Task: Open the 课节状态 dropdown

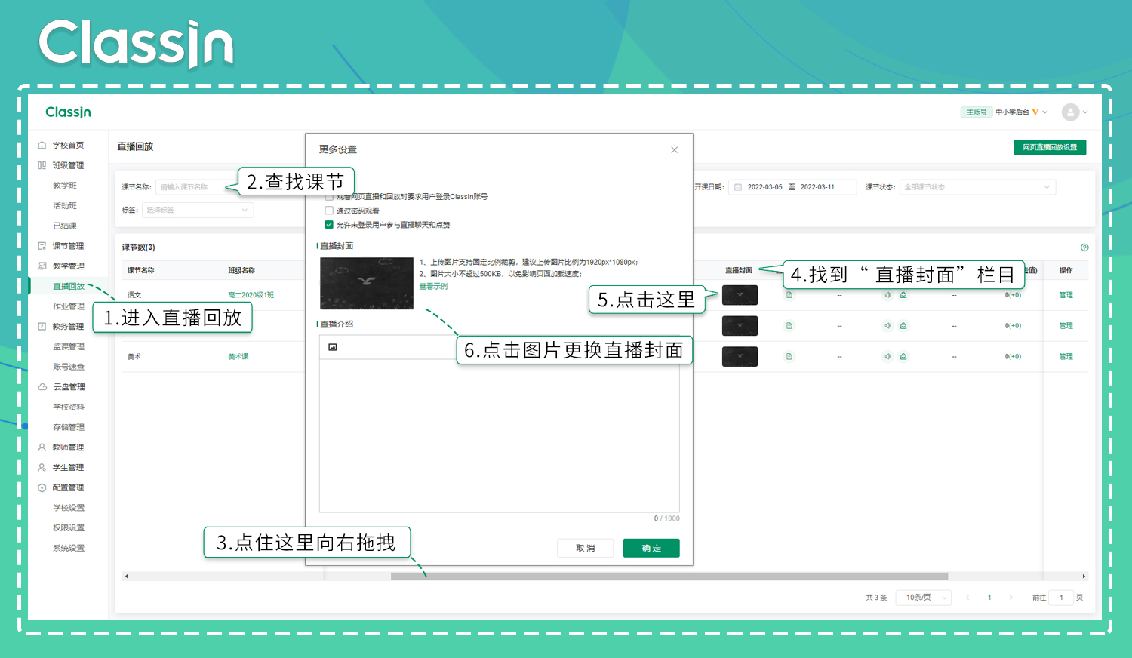Action: 977,187
